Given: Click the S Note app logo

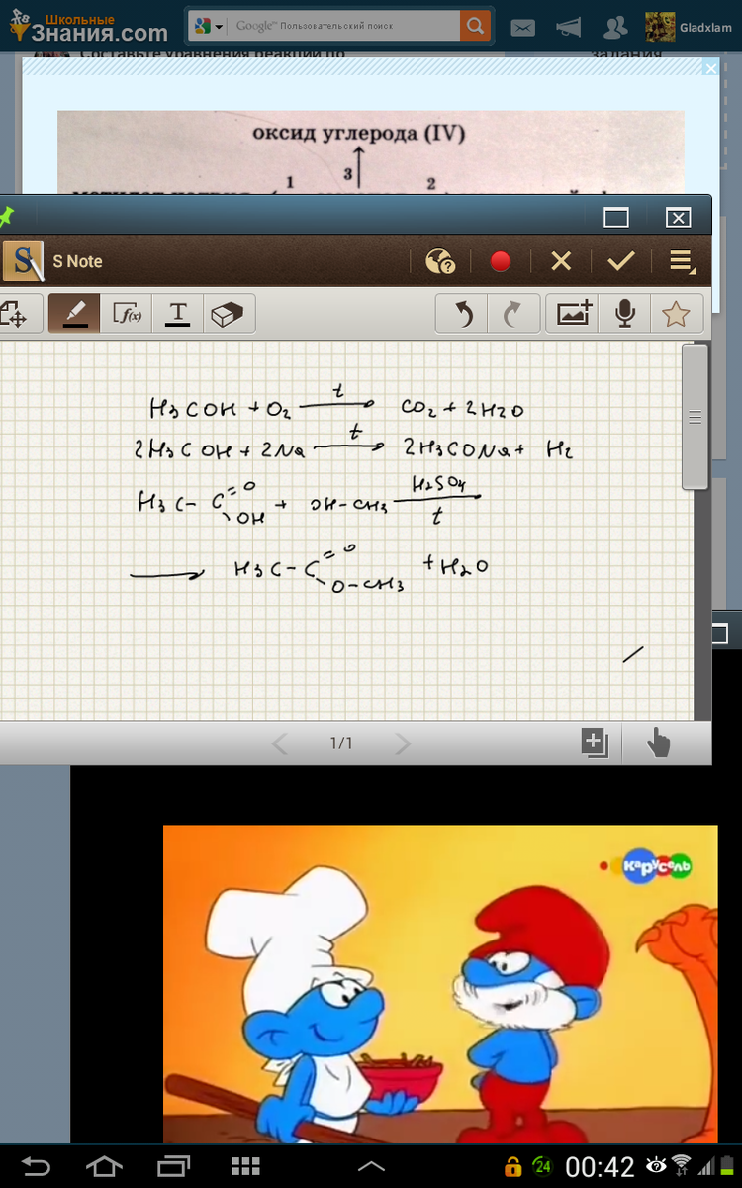Looking at the screenshot, I should click(x=23, y=261).
